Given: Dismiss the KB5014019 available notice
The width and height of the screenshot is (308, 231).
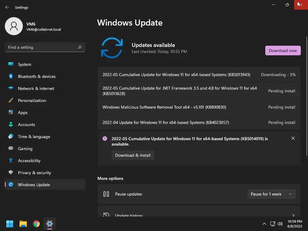Looking at the screenshot, I should (293, 138).
